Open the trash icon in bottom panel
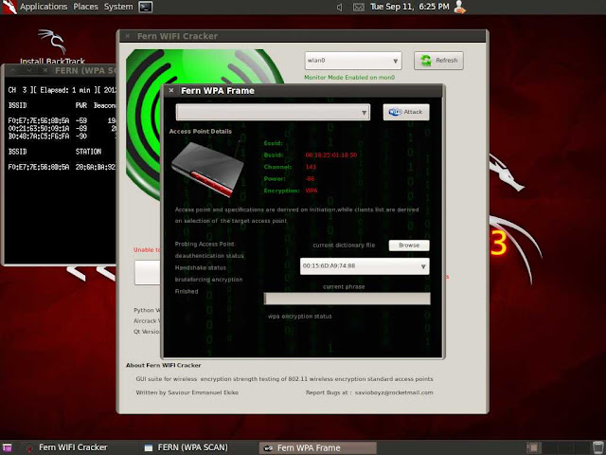Viewport: 606px width, 455px height. point(597,447)
